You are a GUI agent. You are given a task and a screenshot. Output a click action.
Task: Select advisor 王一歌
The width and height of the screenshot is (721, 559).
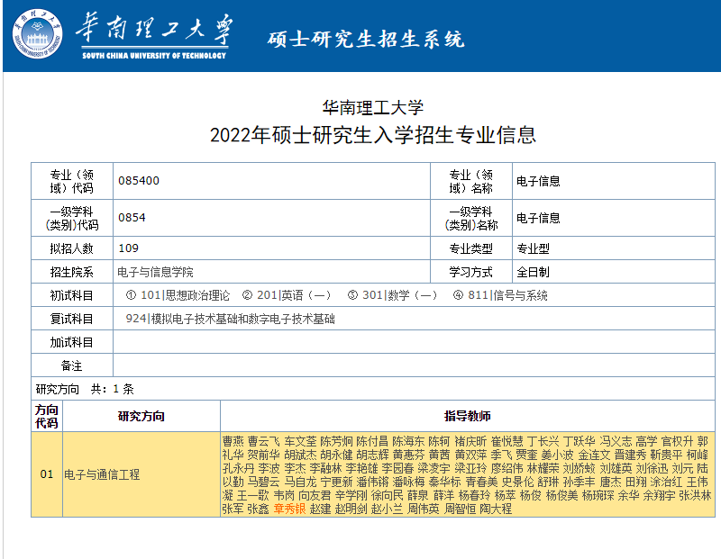point(253,496)
